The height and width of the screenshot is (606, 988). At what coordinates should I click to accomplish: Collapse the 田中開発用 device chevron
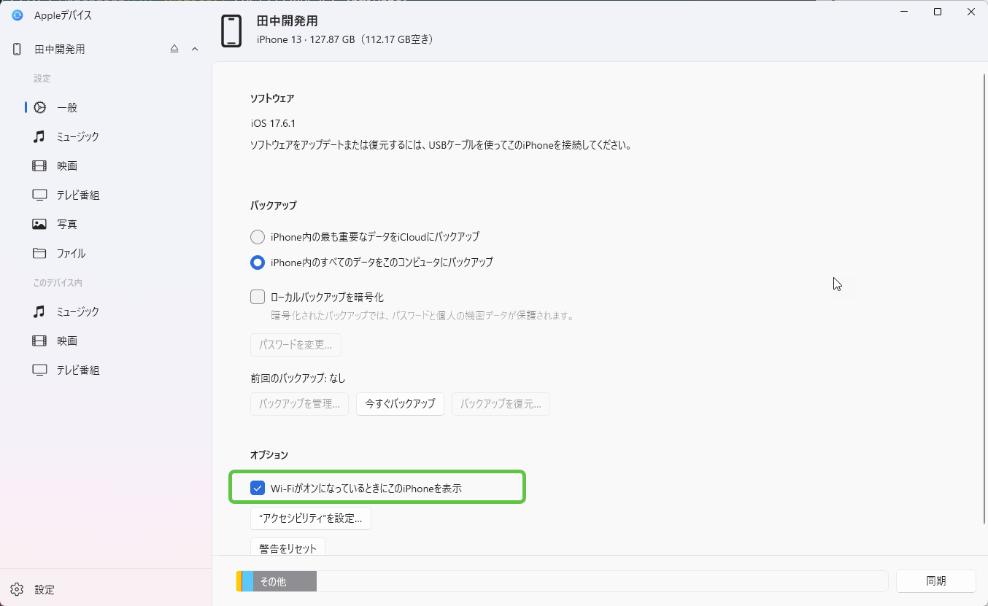point(195,49)
